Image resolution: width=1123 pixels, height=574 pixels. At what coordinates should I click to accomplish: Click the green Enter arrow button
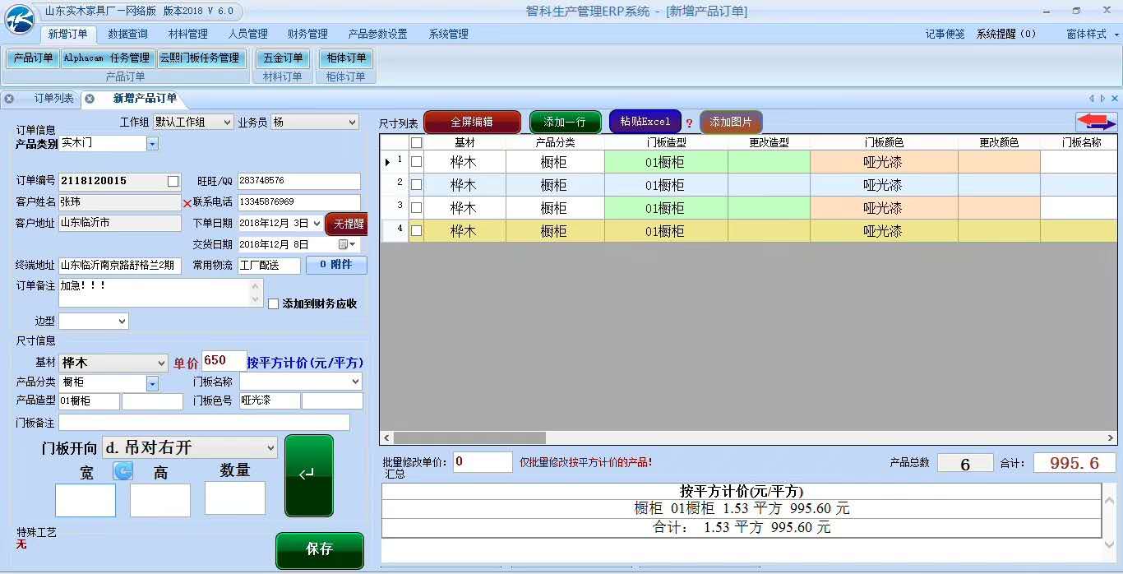pos(309,475)
